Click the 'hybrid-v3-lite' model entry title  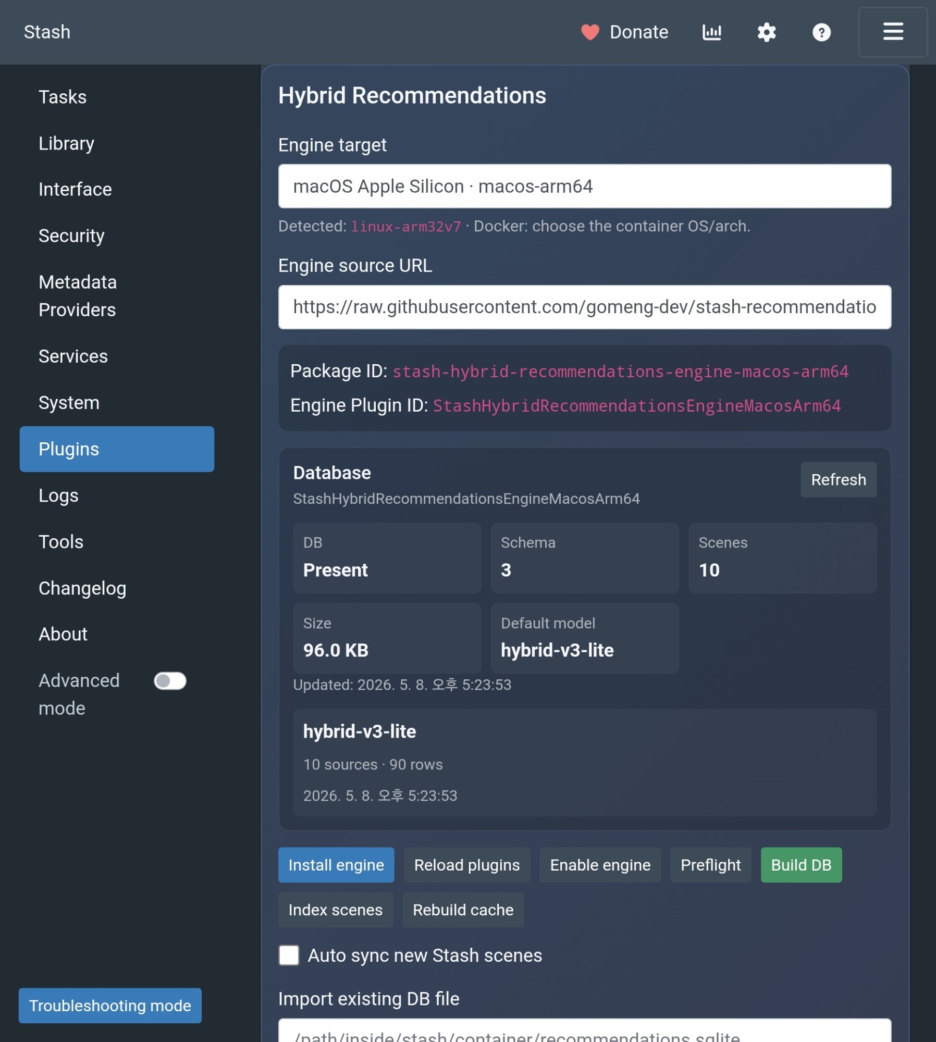(360, 731)
